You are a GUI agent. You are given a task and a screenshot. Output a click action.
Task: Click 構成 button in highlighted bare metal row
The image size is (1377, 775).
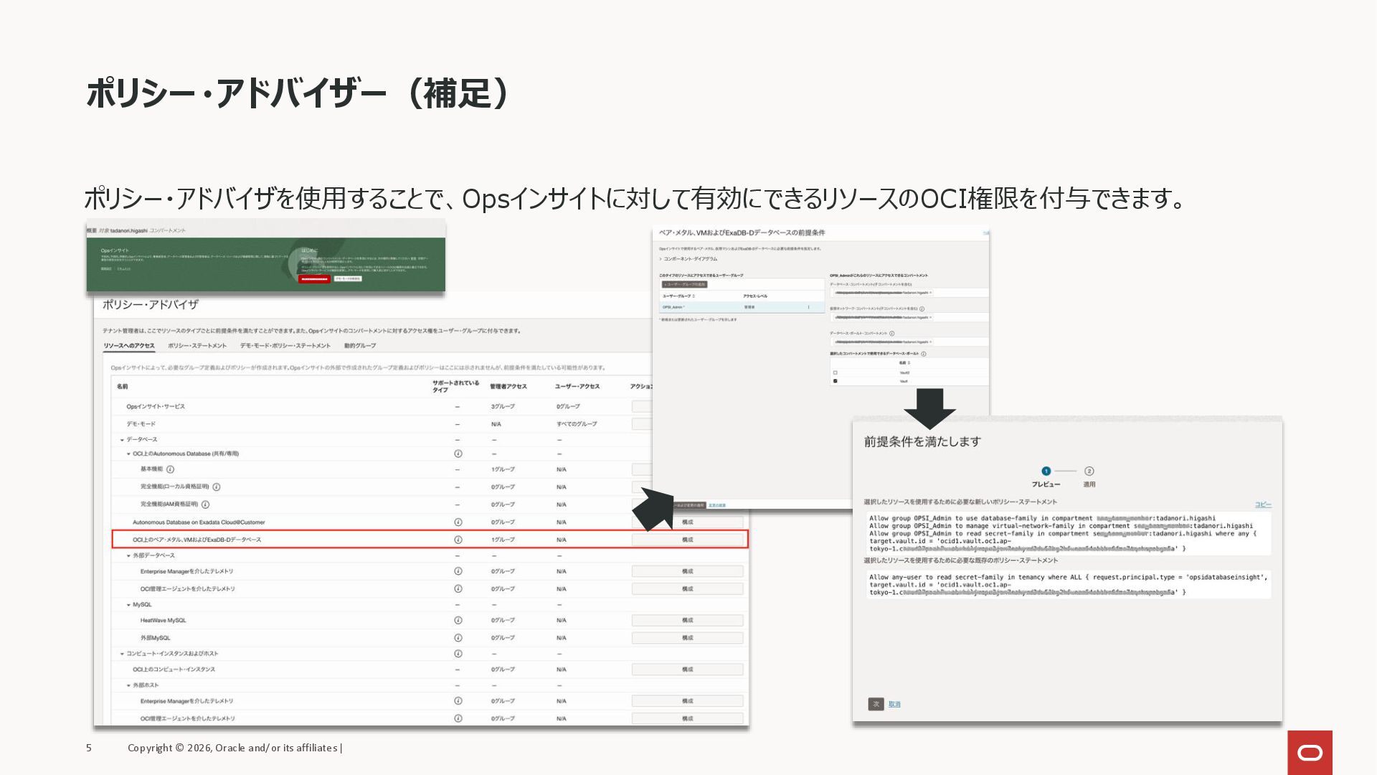click(687, 540)
